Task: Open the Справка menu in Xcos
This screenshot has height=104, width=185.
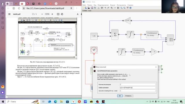Action: [130, 5]
